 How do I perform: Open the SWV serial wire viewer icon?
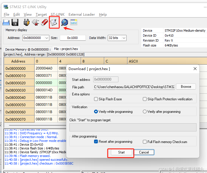74,22
